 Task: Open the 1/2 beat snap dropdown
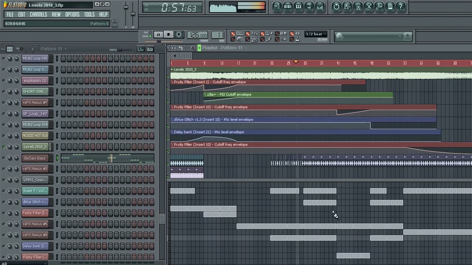pyautogui.click(x=316, y=34)
